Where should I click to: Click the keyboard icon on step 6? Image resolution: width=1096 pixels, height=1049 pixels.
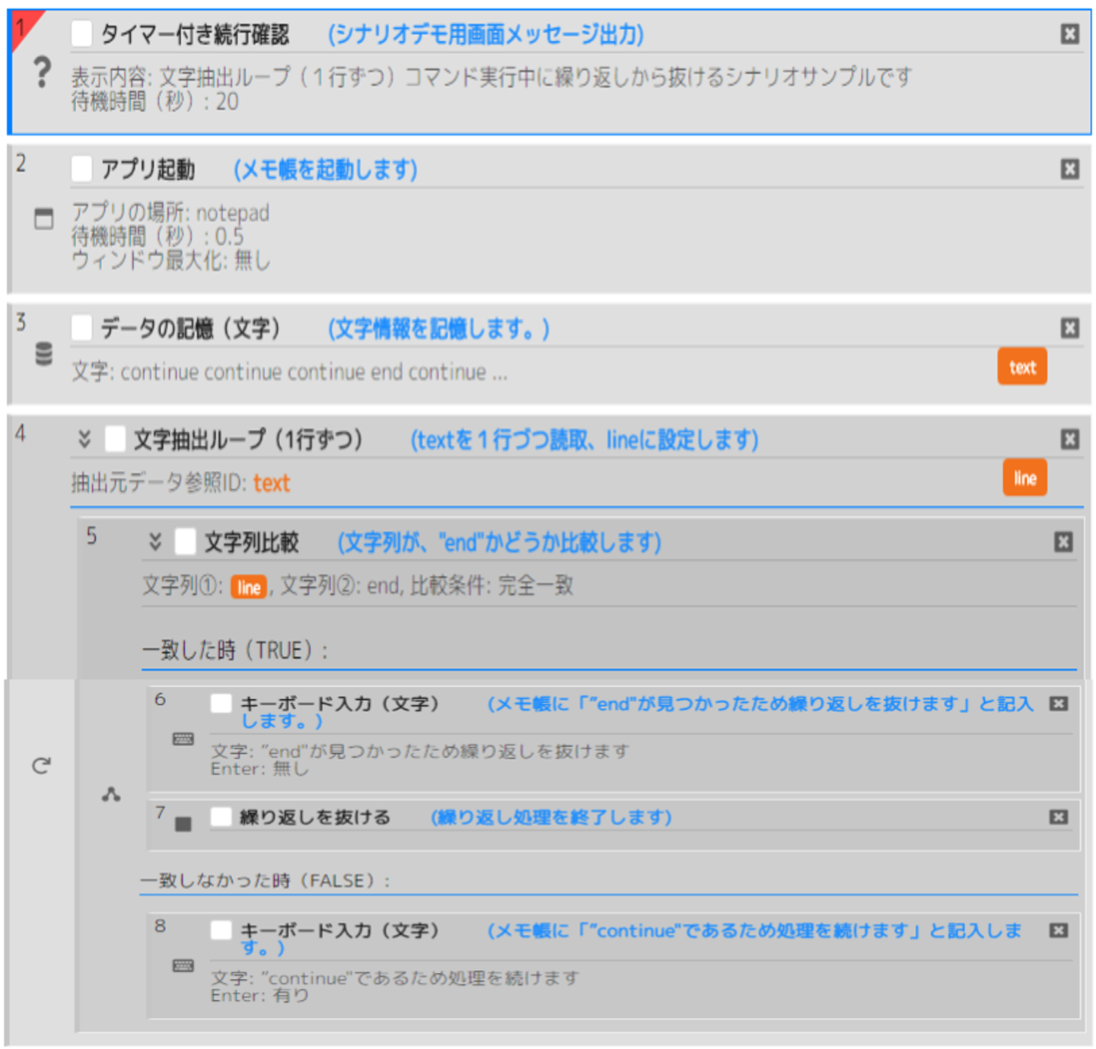coord(183,739)
